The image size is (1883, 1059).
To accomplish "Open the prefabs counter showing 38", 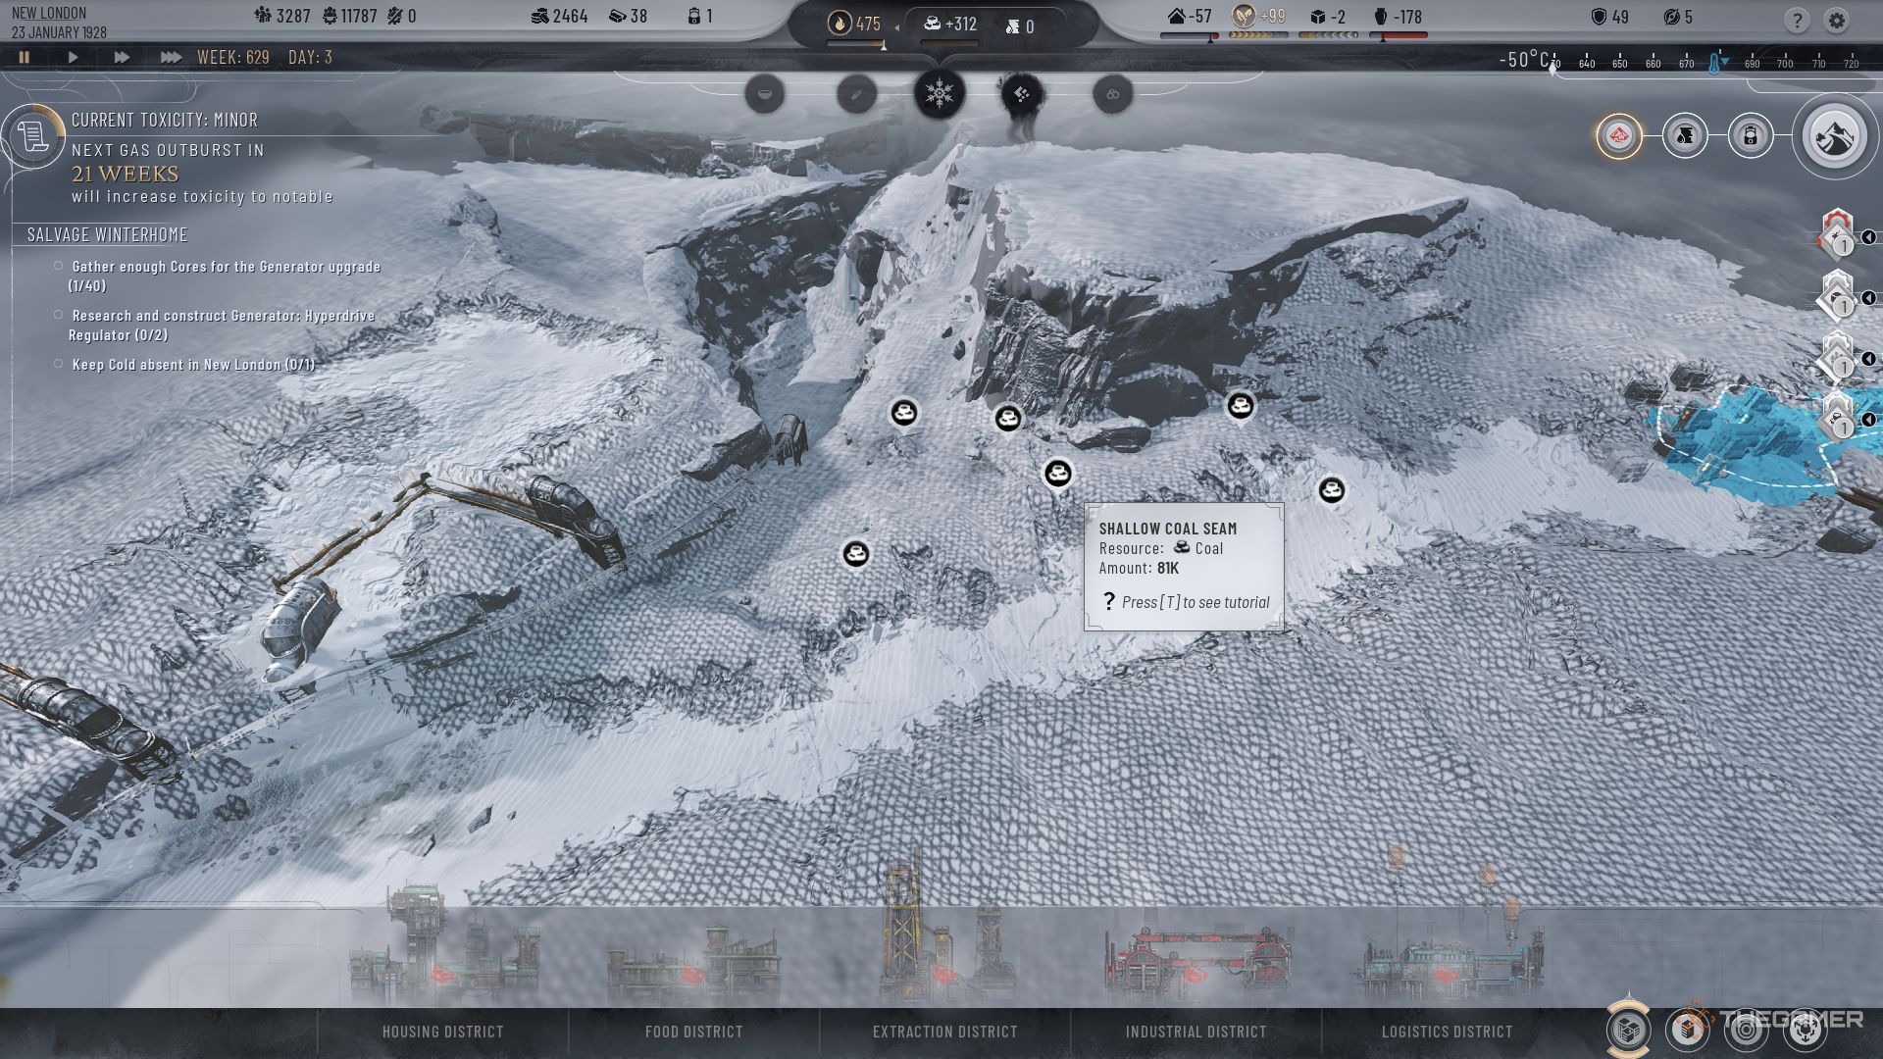I will 628,17.
